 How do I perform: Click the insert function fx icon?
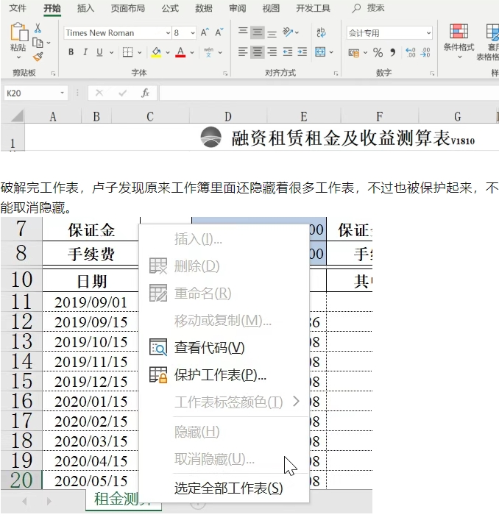coord(146,93)
